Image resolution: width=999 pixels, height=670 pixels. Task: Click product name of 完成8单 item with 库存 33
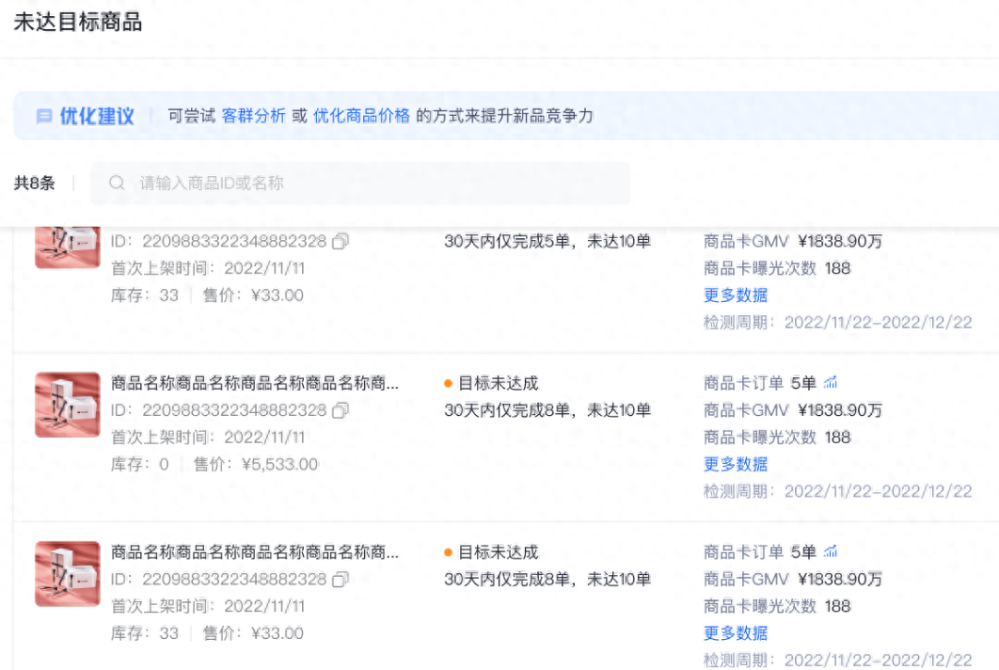tap(255, 552)
